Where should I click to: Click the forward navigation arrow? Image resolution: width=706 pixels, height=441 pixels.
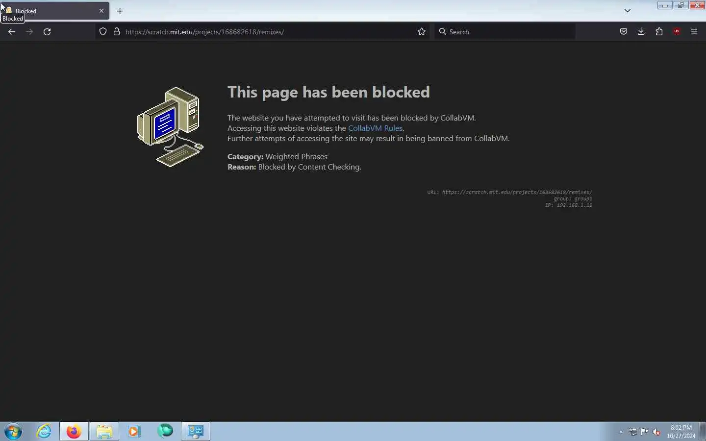tap(29, 32)
